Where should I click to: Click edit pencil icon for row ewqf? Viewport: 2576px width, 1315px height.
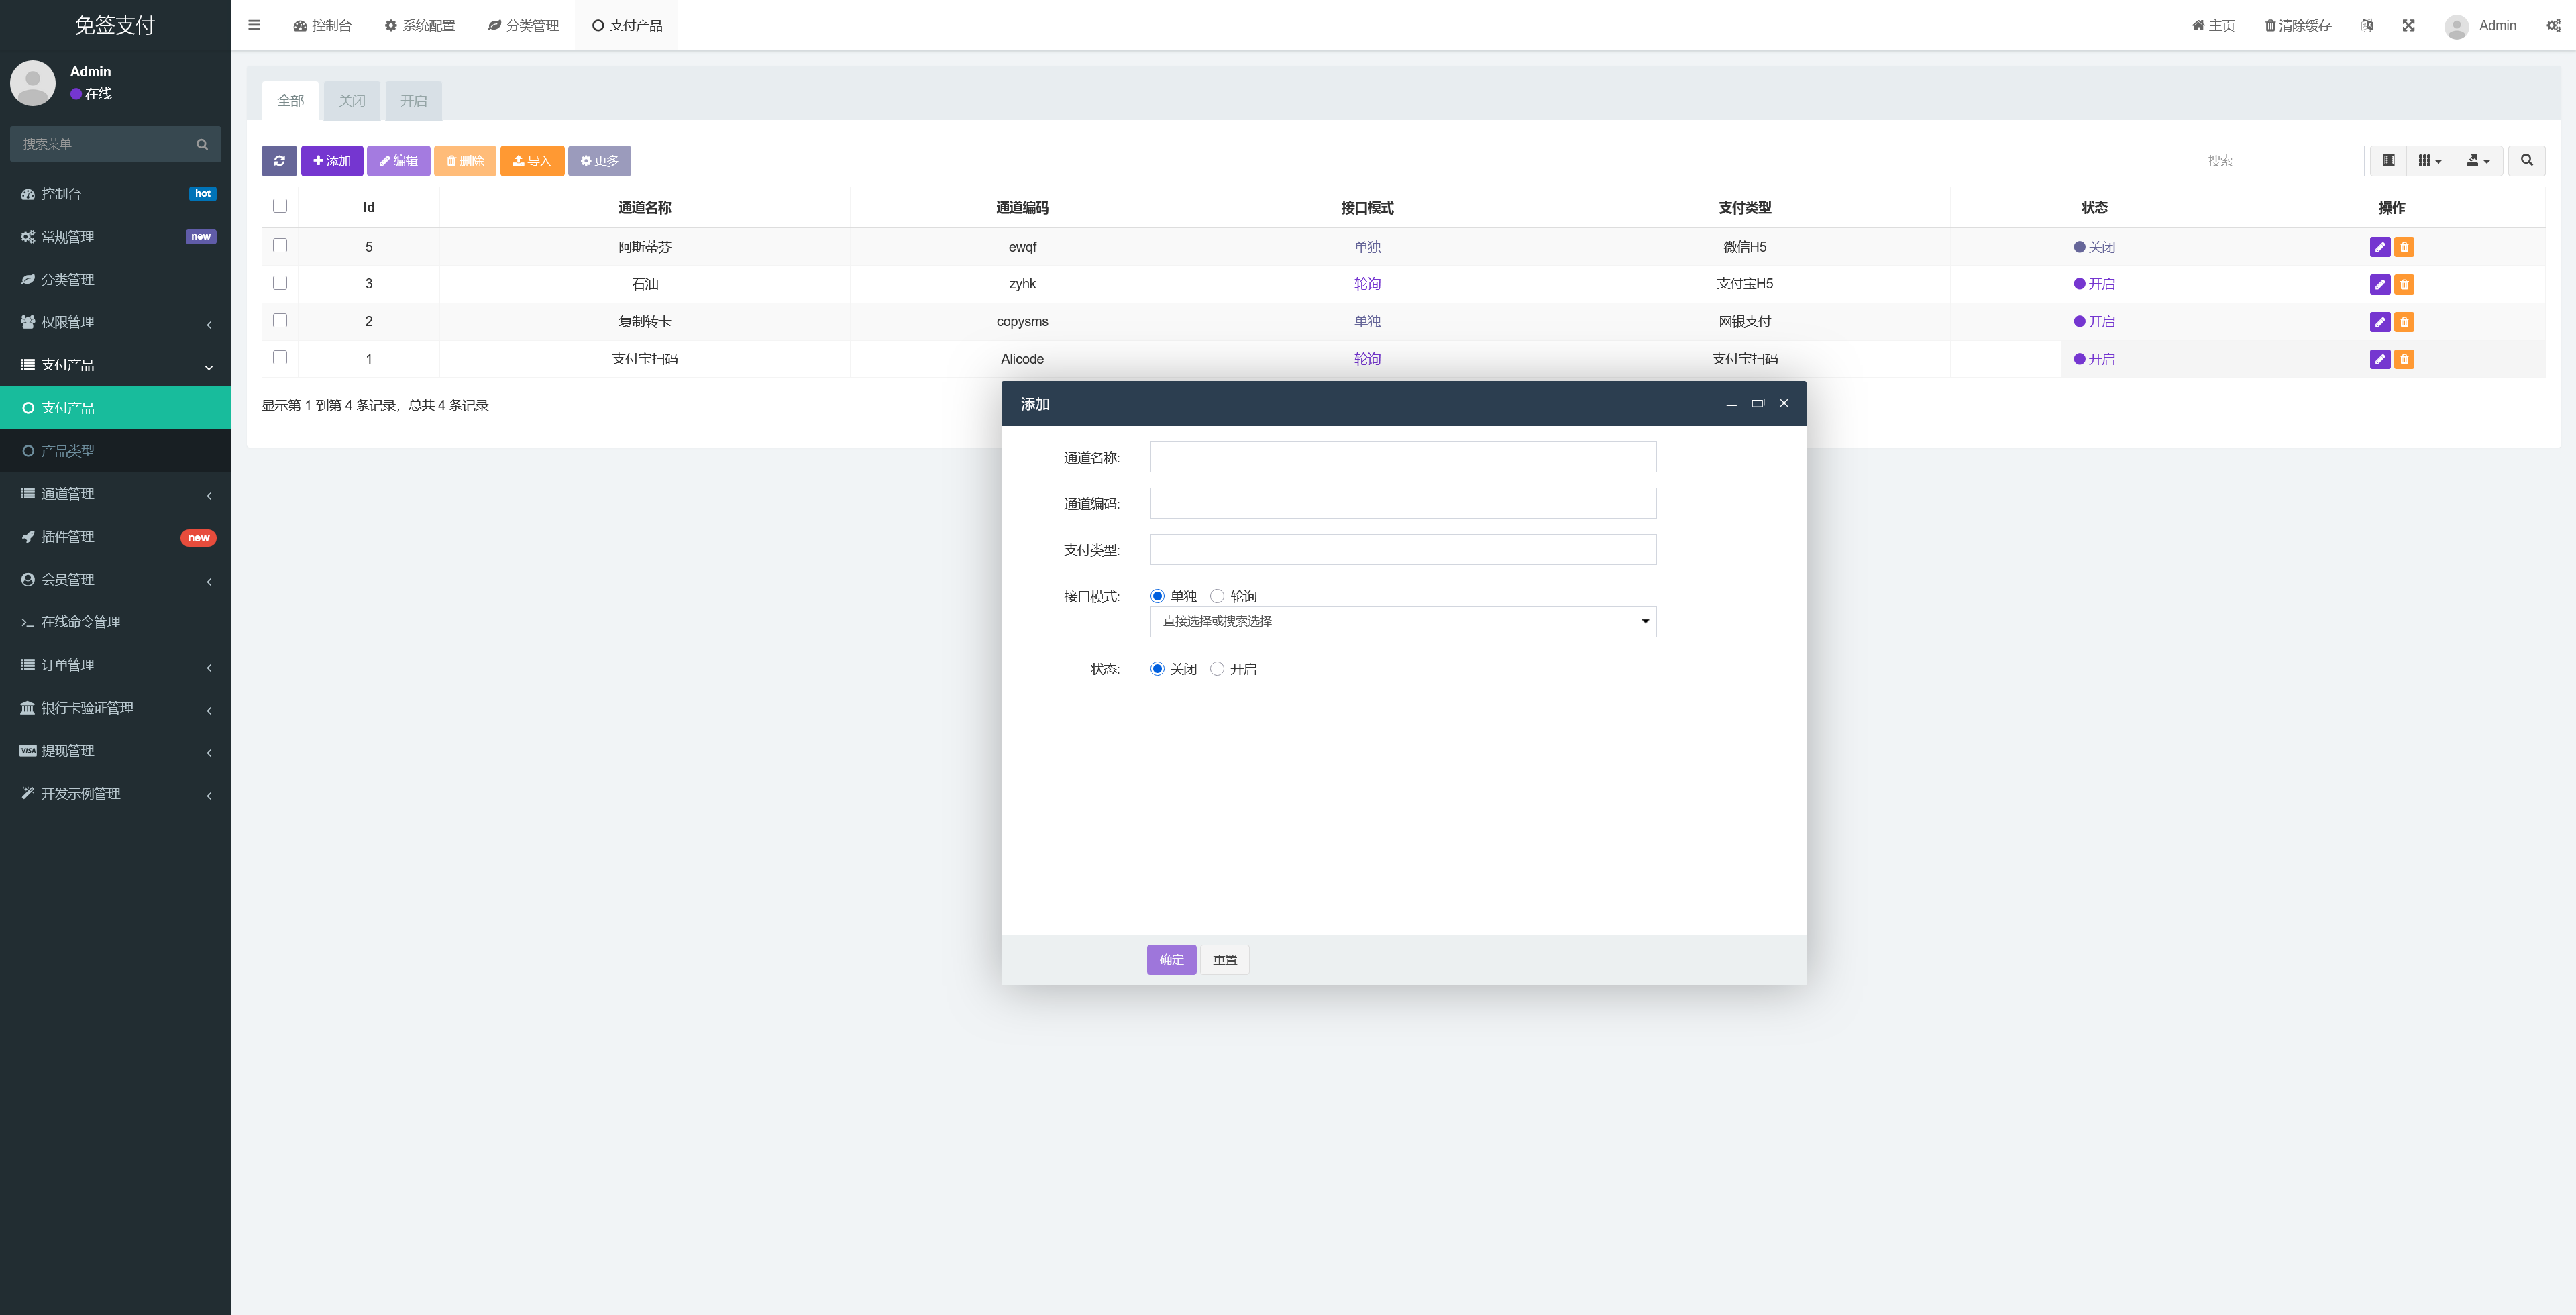(x=2380, y=247)
